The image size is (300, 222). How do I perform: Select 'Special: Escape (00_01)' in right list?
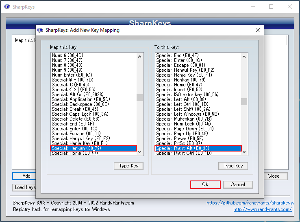coord(198,65)
